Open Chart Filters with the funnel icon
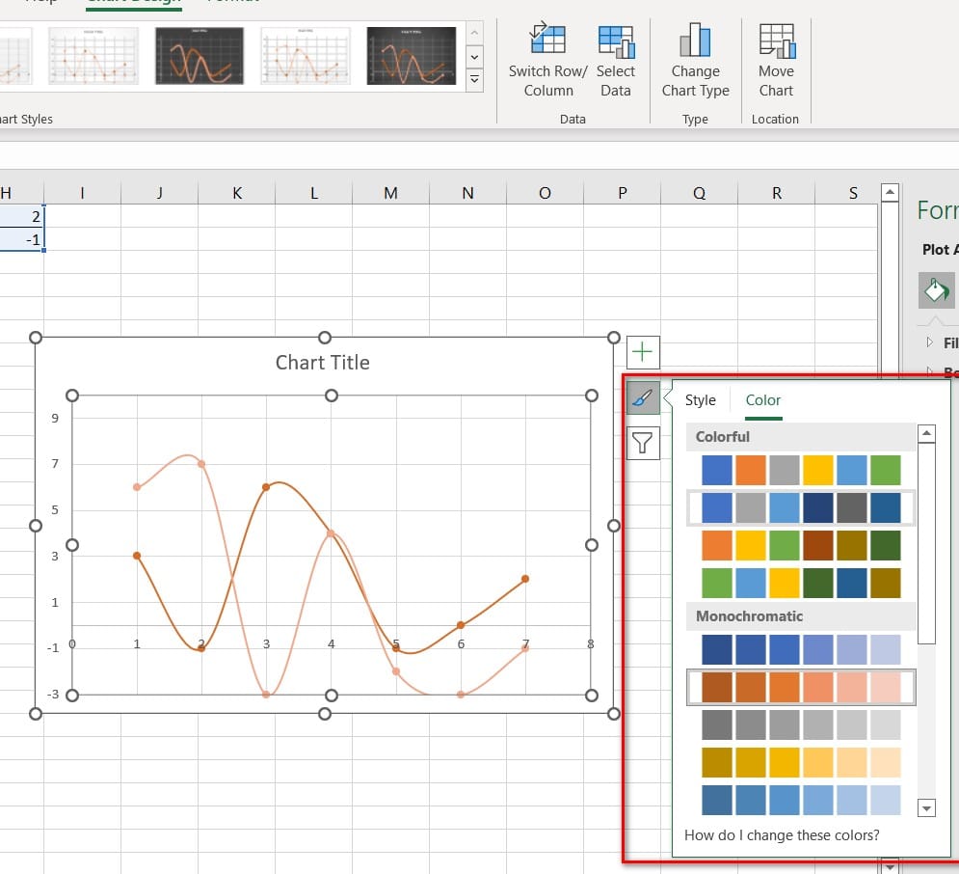The height and width of the screenshot is (874, 959). pos(643,443)
